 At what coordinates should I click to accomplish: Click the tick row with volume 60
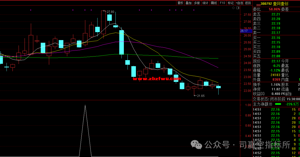coord(276,149)
